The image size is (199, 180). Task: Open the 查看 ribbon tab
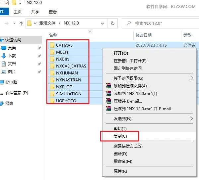pyautogui.click(x=52, y=12)
